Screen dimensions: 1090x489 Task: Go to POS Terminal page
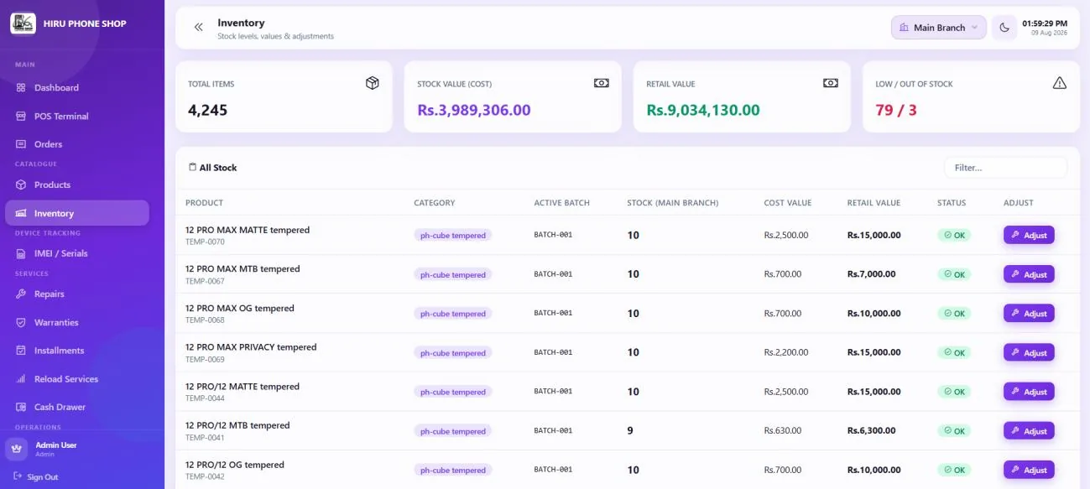click(x=77, y=116)
